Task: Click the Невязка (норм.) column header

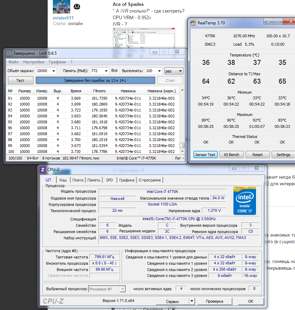Action: 162,91
